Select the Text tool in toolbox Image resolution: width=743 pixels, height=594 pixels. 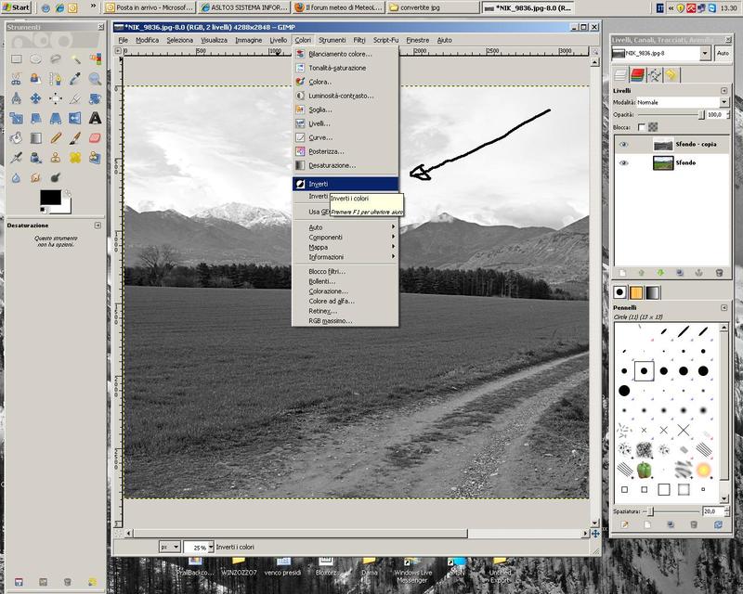(x=95, y=118)
